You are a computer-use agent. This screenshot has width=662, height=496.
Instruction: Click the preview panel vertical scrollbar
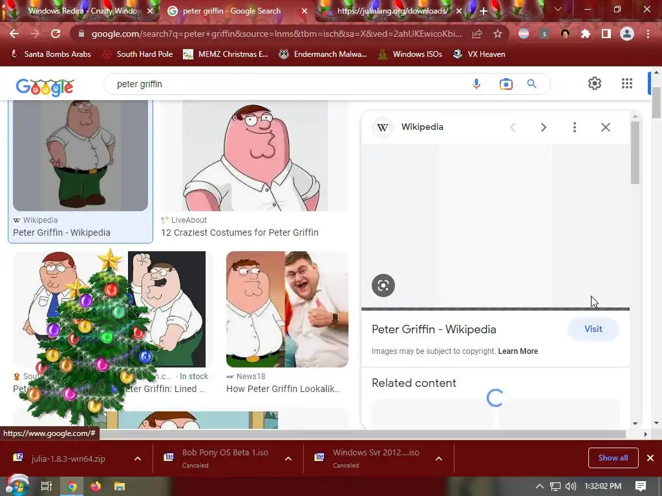(635, 152)
